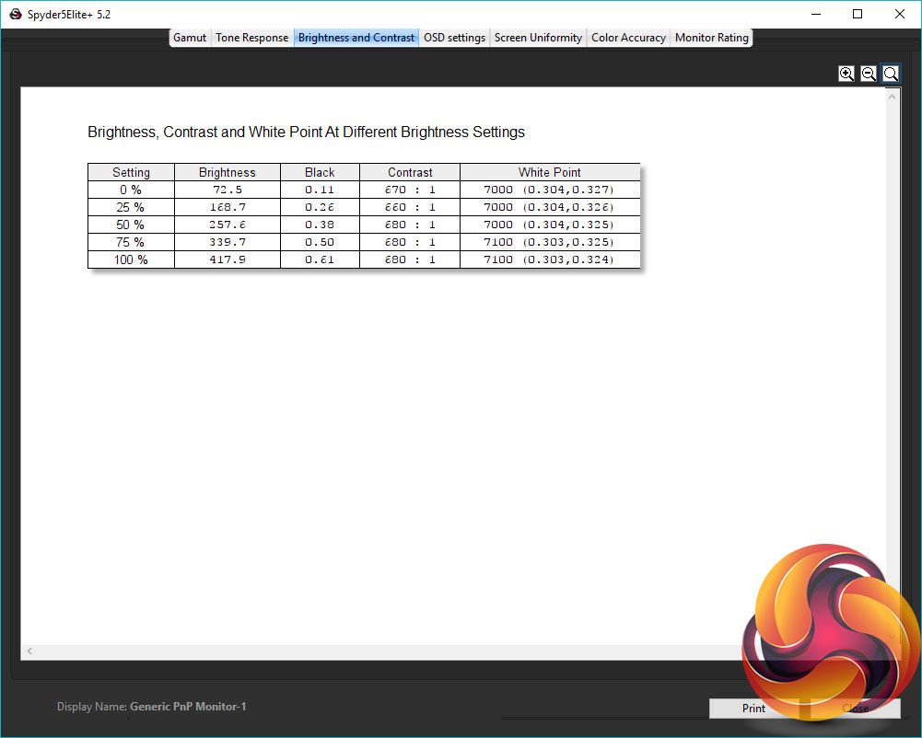
Task: Click the scroll up arrow of the report
Action: click(892, 97)
